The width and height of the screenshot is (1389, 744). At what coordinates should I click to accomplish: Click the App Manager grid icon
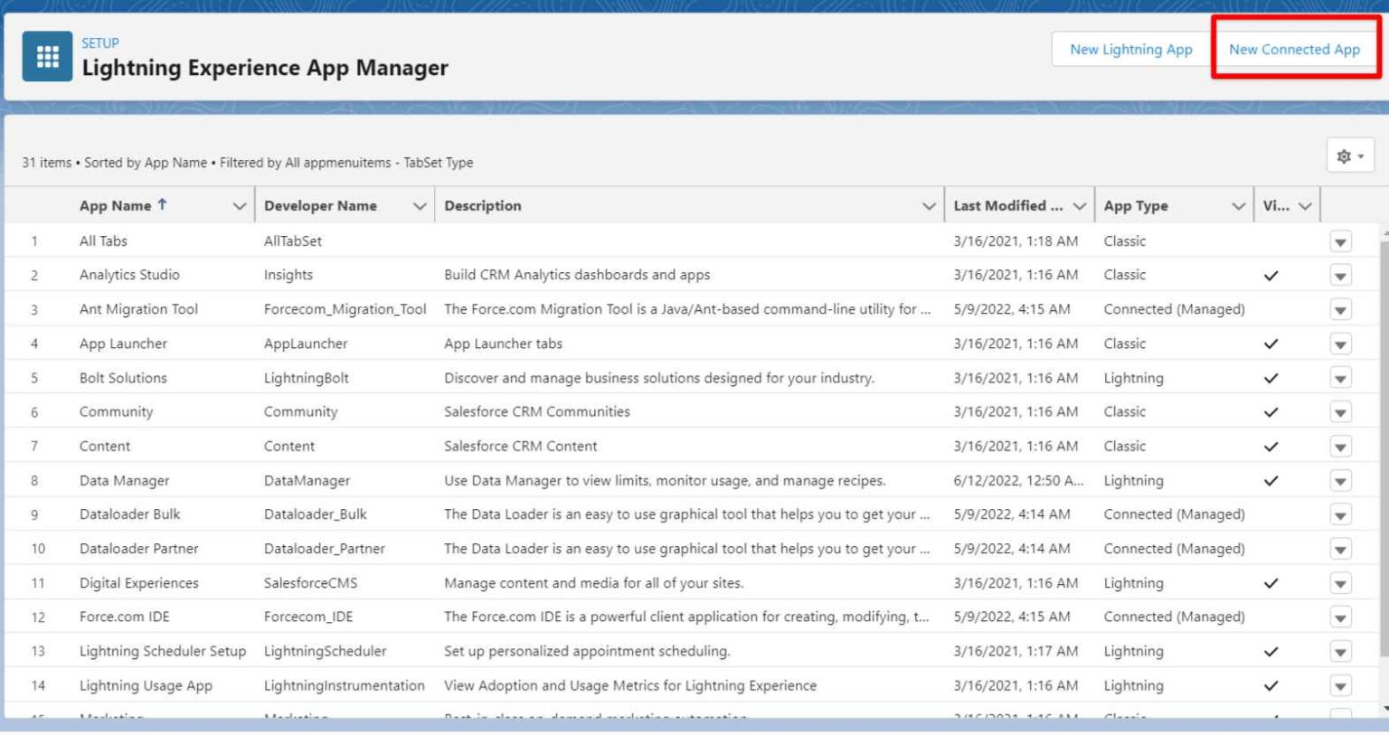pyautogui.click(x=47, y=57)
